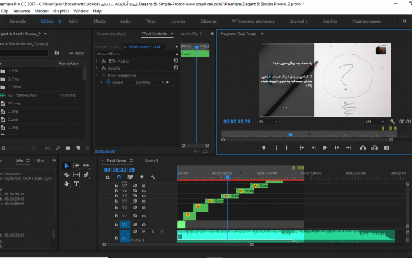
Task: Reset Motion effect parameters
Action: click(176, 61)
